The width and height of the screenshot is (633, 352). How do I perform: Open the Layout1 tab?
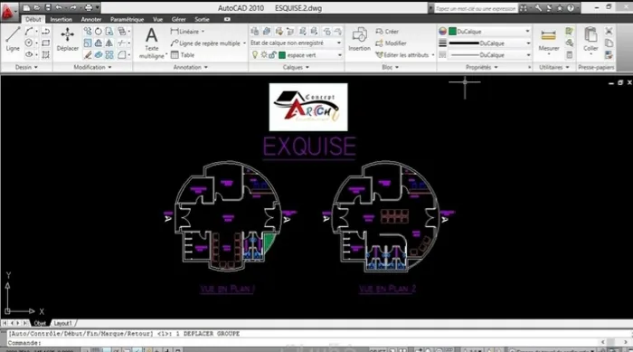pos(63,323)
